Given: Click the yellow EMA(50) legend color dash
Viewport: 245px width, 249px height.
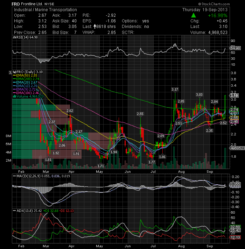Looking at the screenshot, I should [x=14, y=76].
